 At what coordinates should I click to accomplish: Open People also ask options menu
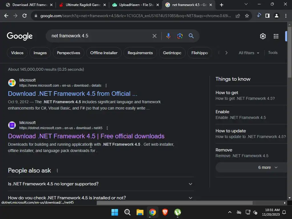point(57,171)
